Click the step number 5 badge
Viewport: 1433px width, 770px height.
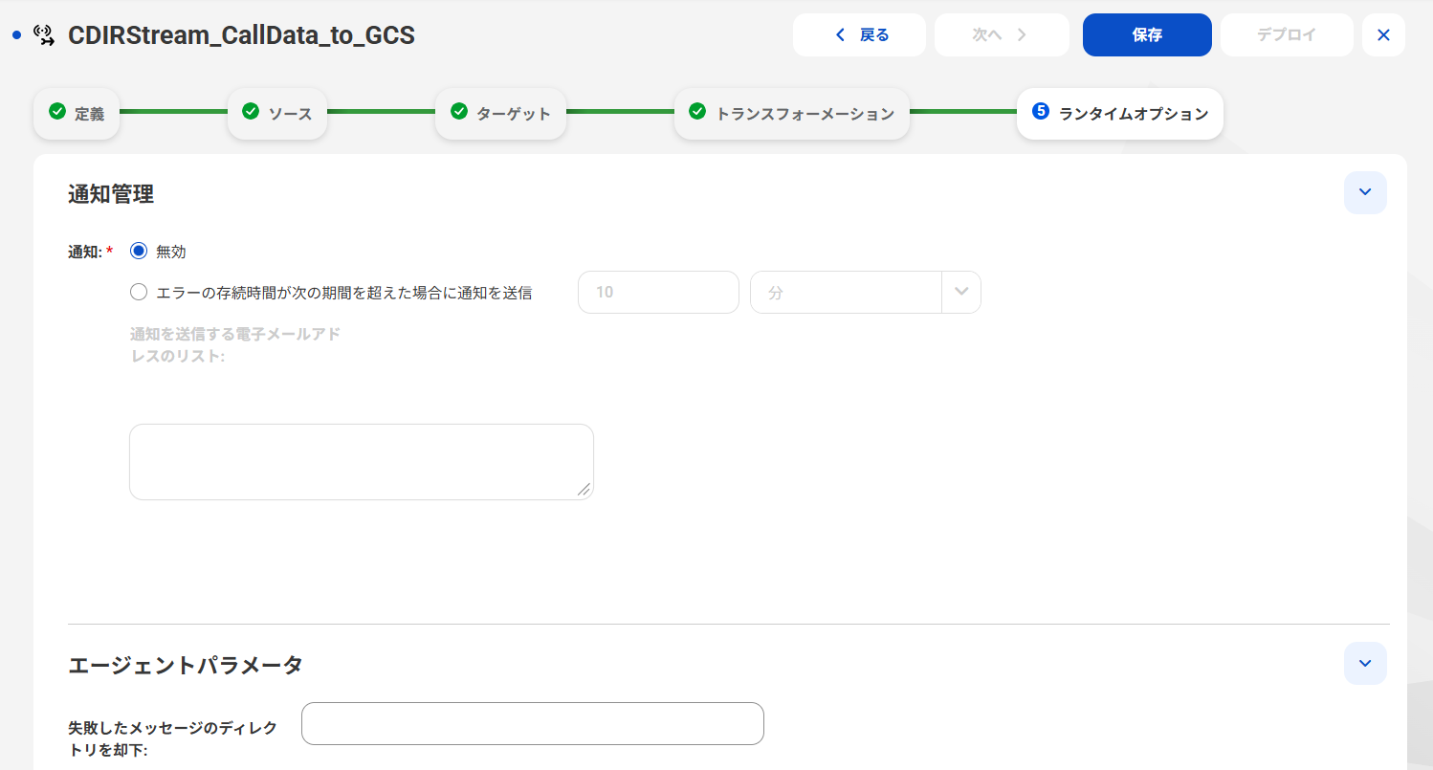(1041, 112)
